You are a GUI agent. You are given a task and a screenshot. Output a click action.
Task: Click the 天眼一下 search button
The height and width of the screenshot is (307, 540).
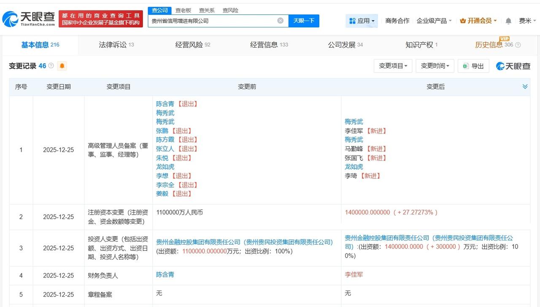pyautogui.click(x=303, y=20)
